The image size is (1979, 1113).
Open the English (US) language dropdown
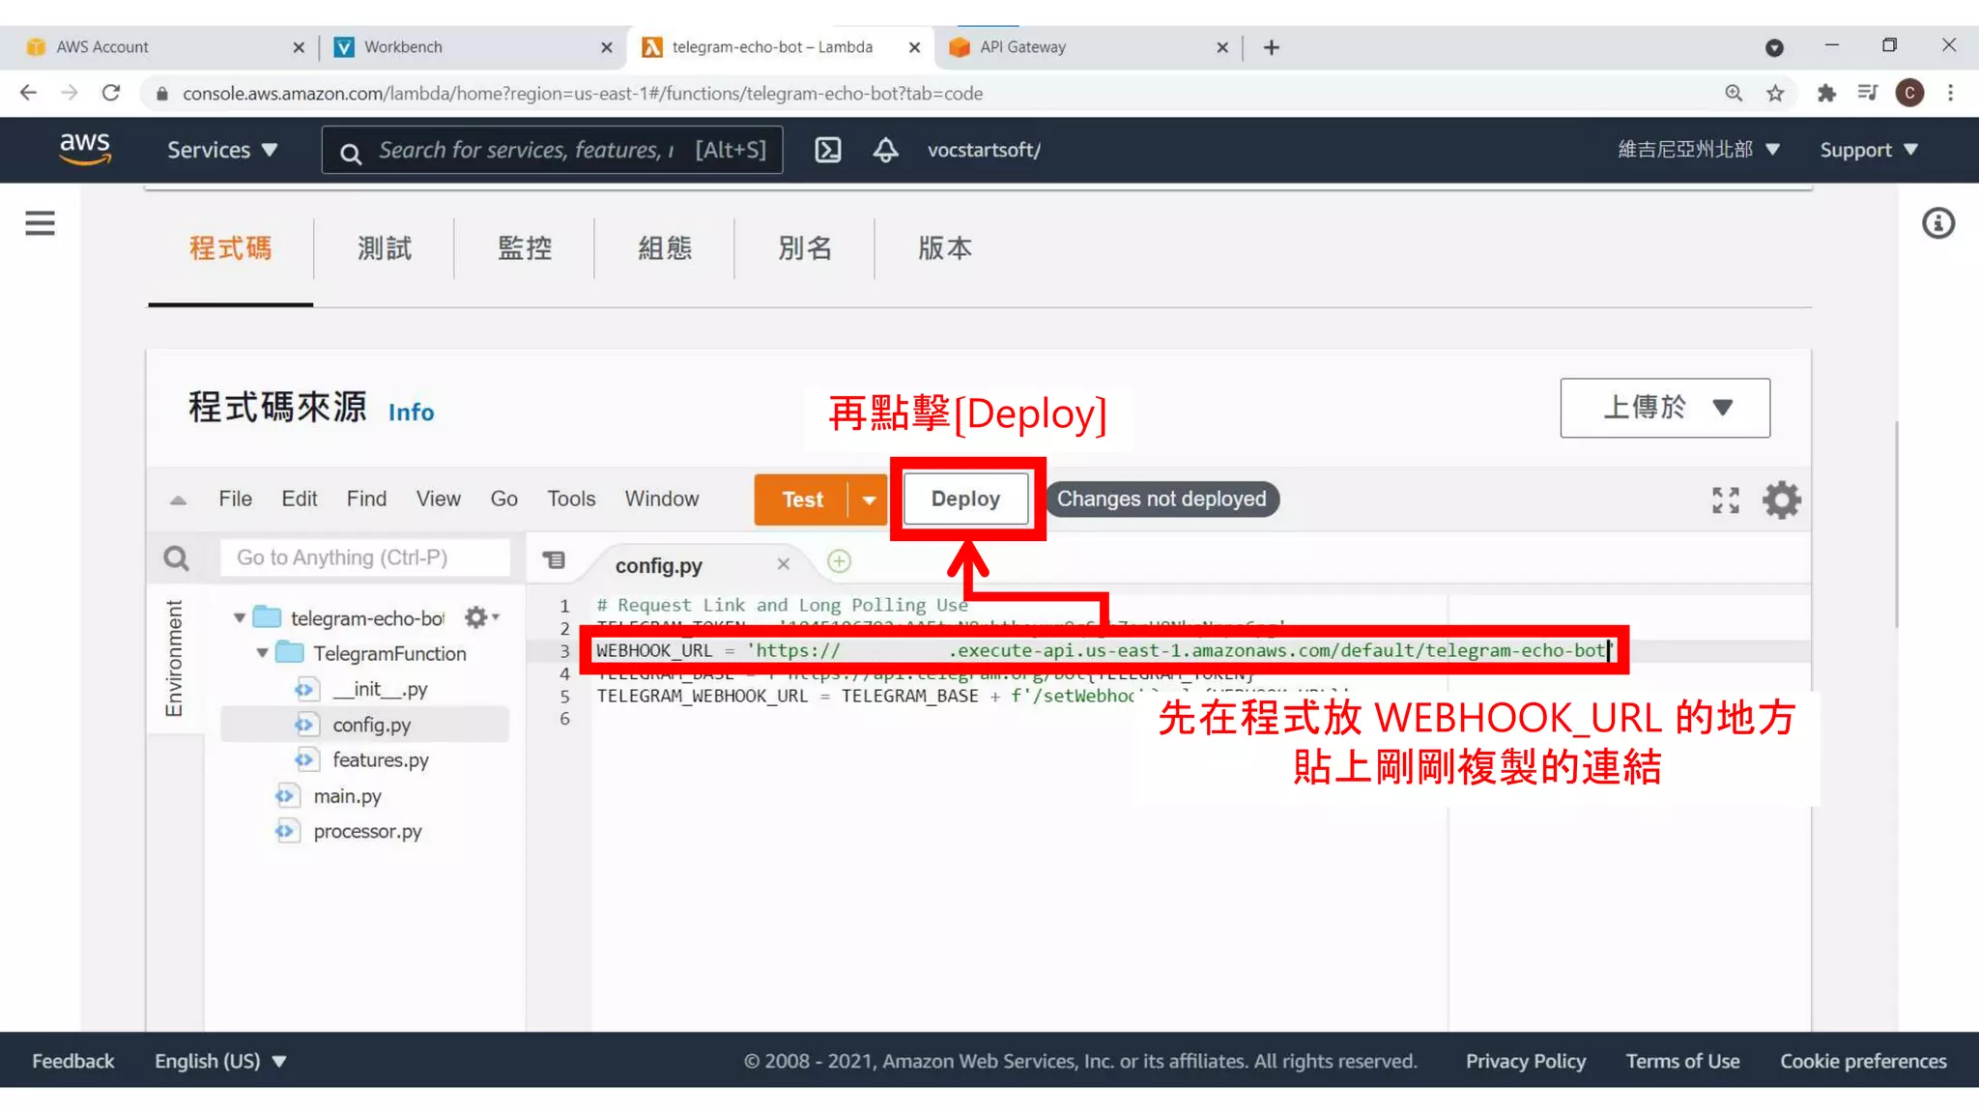click(220, 1061)
